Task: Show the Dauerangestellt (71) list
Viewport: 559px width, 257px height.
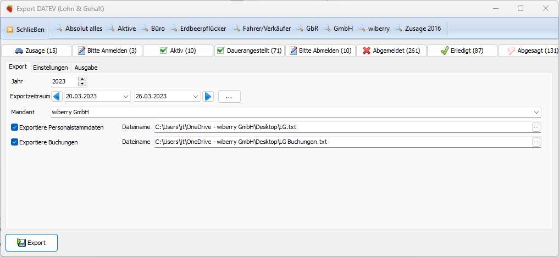Action: pos(249,51)
